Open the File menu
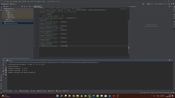 (x=5, y=1)
